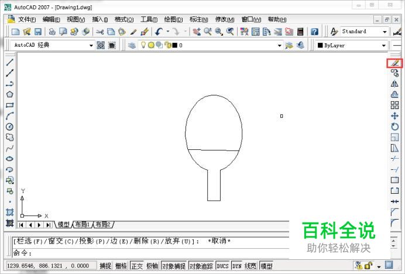This screenshot has height=274, width=405.
Task: Select the Rectangle draw tool
Action: (x=9, y=105)
